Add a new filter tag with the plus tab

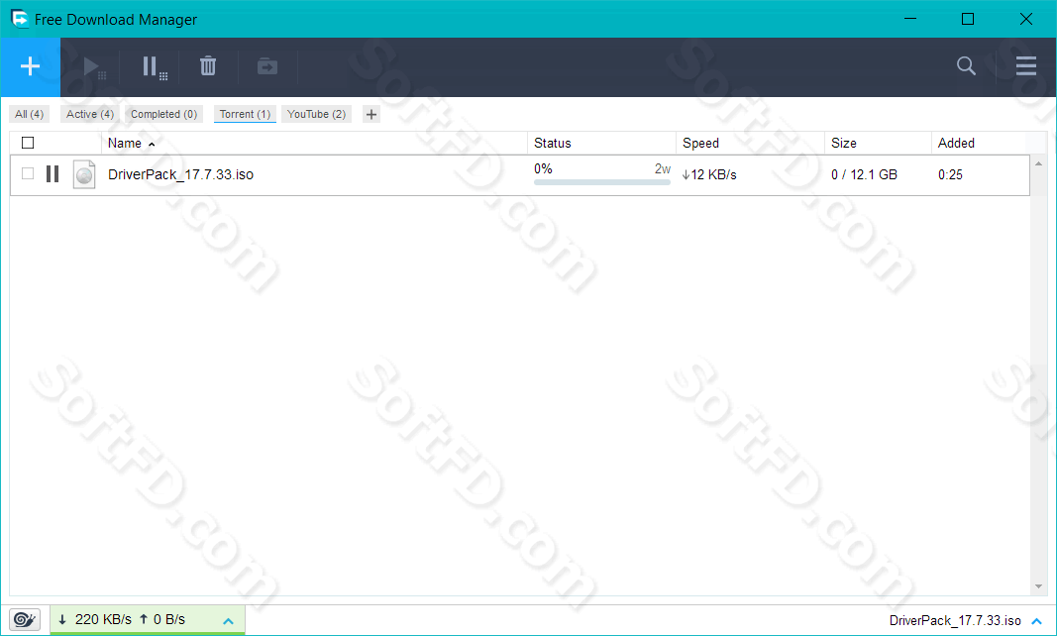coord(370,114)
